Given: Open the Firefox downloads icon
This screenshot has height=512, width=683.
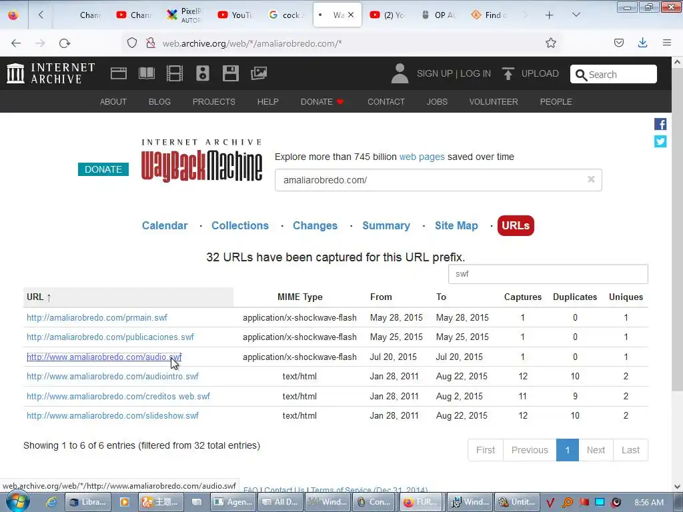Looking at the screenshot, I should tap(642, 43).
